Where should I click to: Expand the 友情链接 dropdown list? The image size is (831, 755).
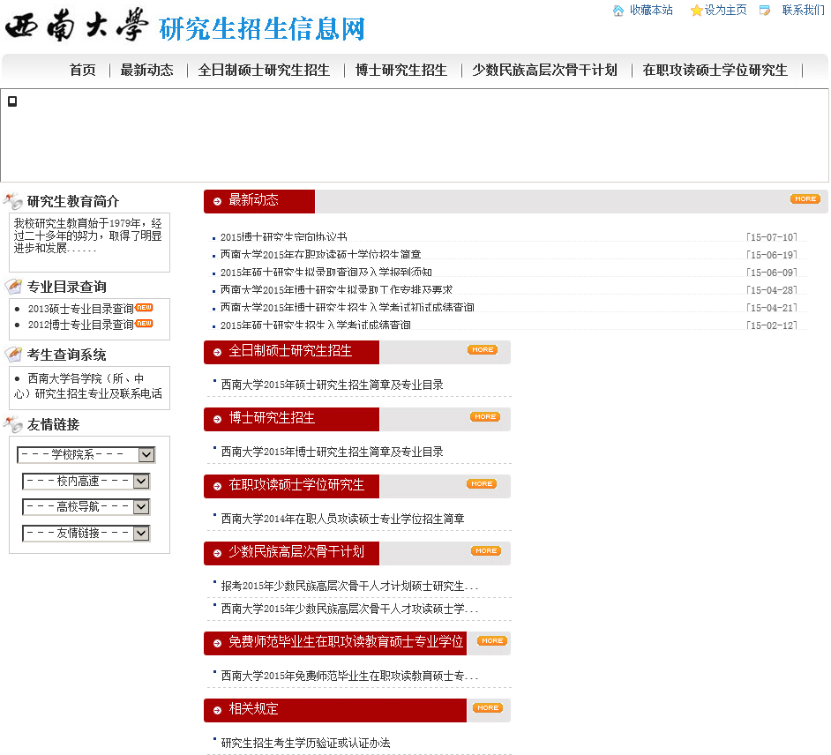[86, 533]
